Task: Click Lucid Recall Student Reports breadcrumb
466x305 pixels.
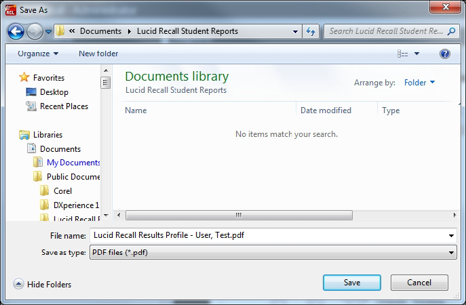Action: [x=187, y=31]
